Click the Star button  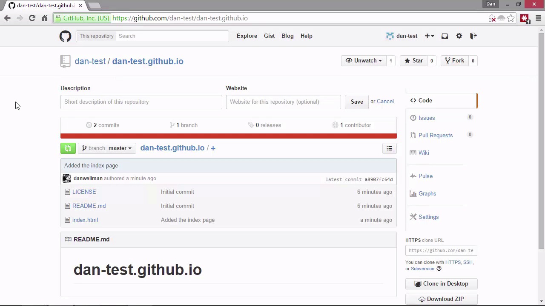coord(413,61)
